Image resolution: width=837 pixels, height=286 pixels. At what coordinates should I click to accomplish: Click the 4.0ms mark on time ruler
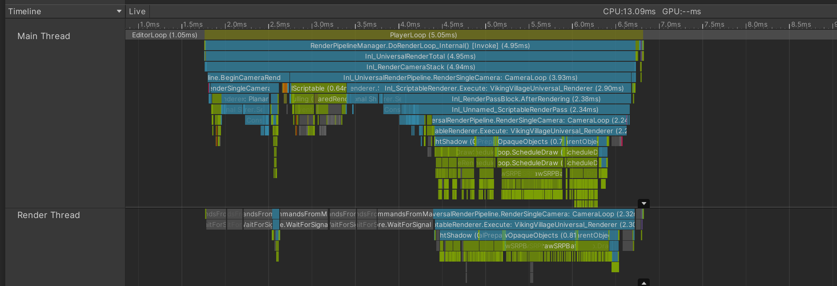coord(409,25)
